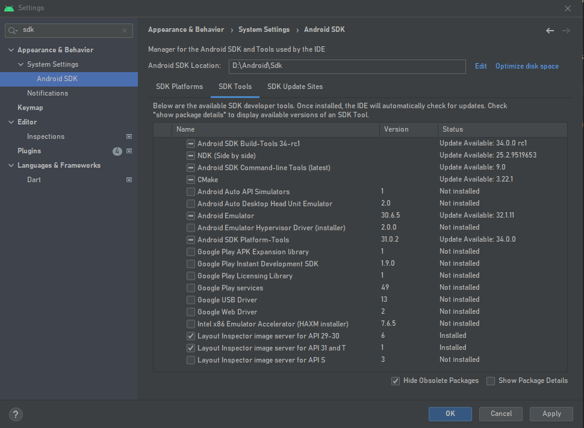Switch to the SDK Update Sites tab
The height and width of the screenshot is (428, 584).
[x=295, y=87]
